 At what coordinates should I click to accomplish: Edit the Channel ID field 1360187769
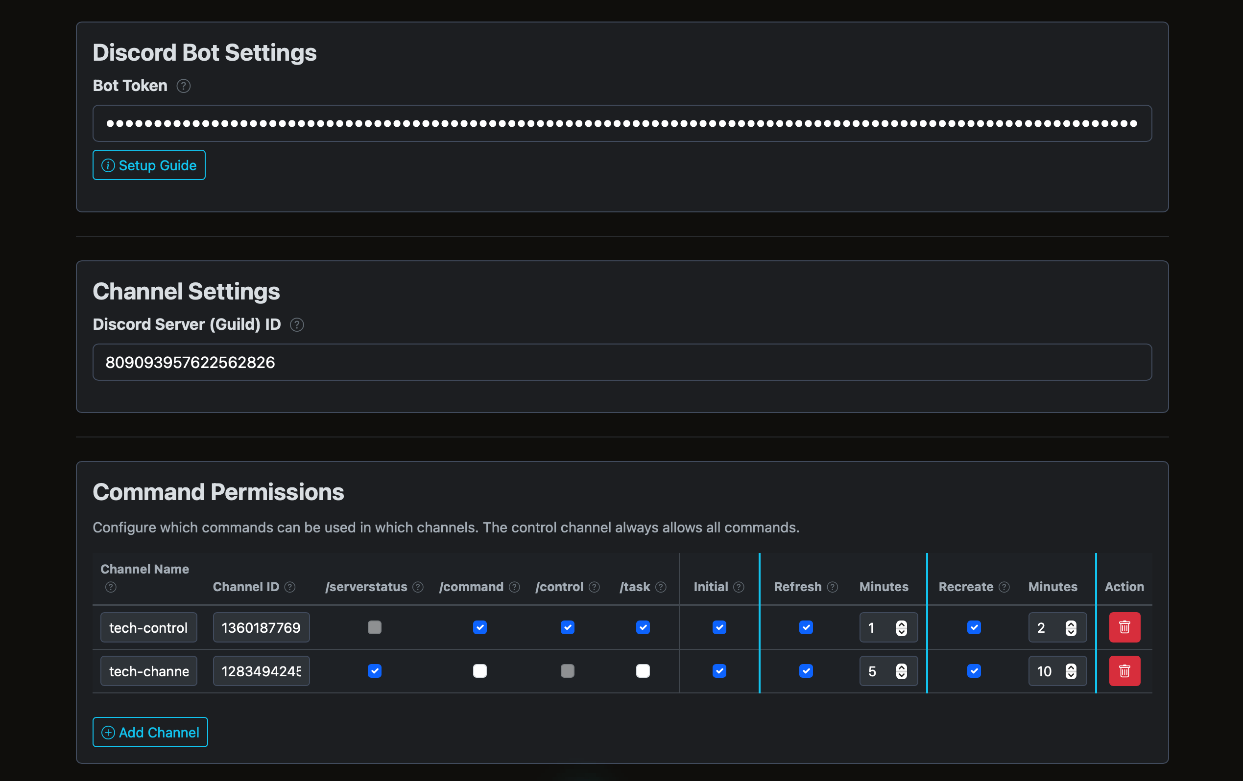(x=261, y=627)
